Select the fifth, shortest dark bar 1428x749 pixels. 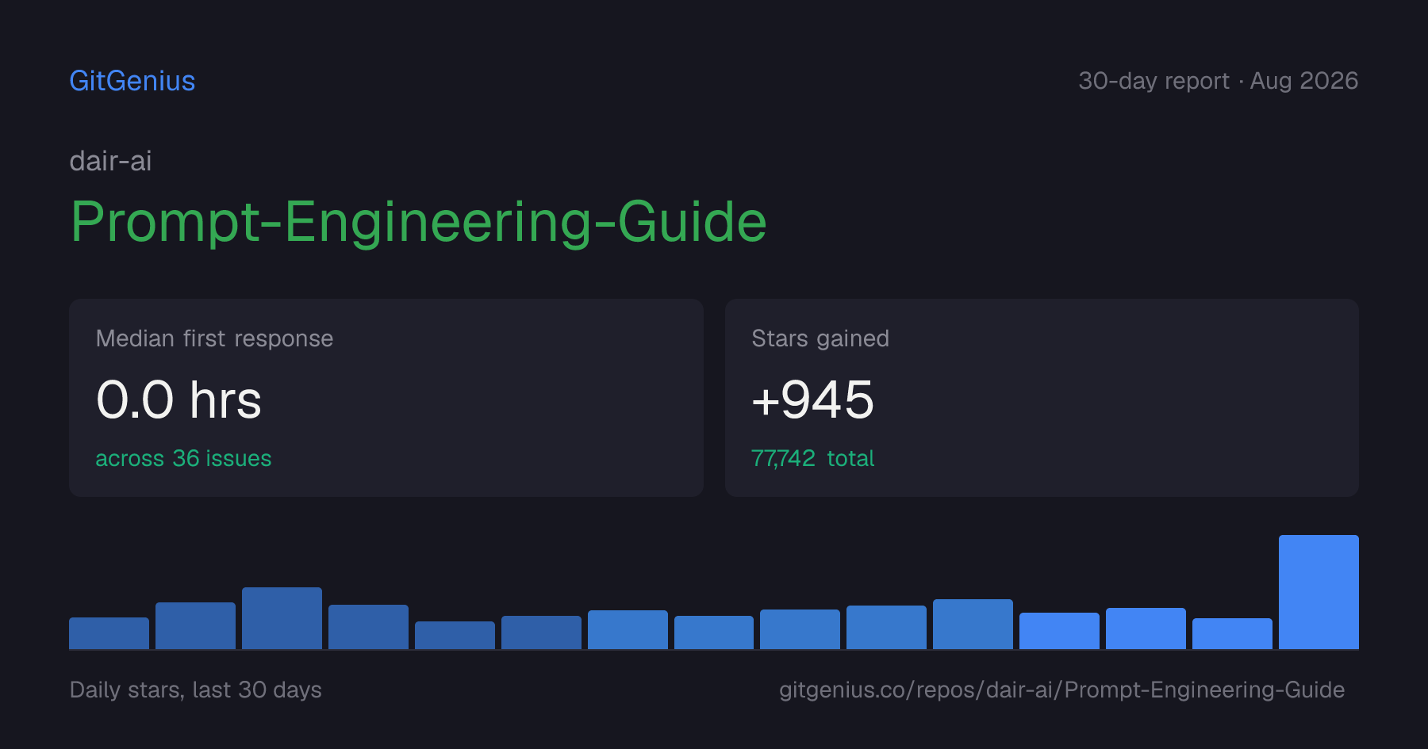pos(455,636)
